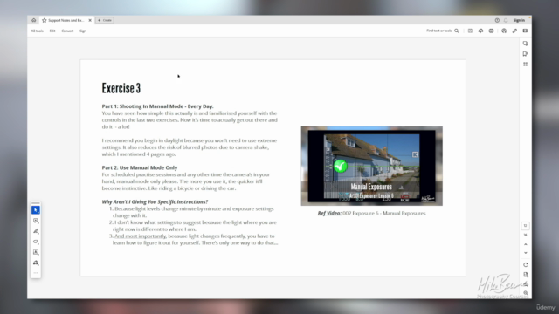Click the Sign in button

519,20
